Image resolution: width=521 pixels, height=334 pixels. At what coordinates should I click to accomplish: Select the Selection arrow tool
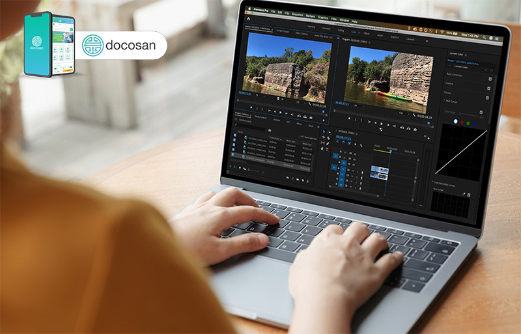tap(325, 131)
